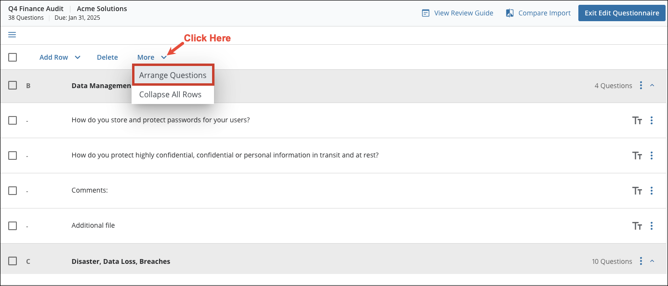Click the Delete action in the toolbar

click(x=107, y=57)
